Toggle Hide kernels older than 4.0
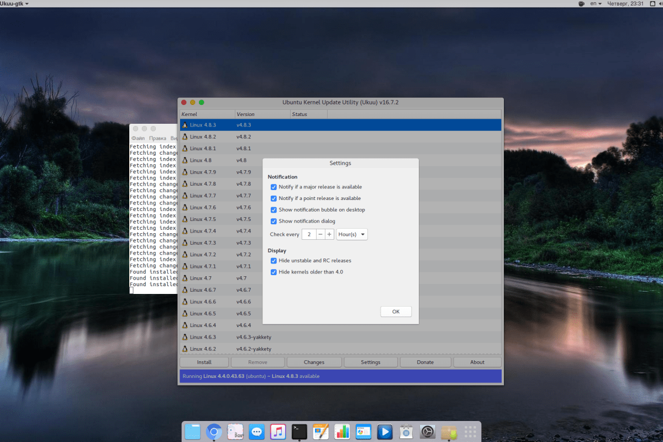The image size is (663, 442). pos(273,272)
